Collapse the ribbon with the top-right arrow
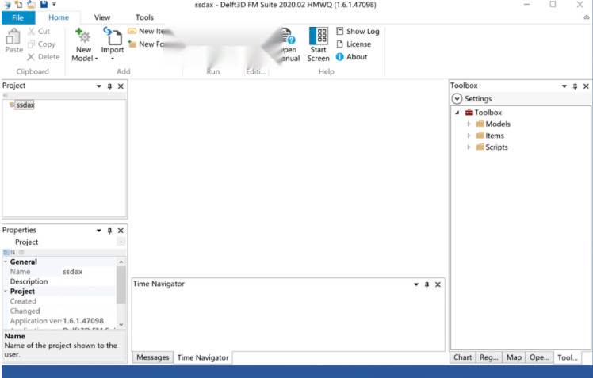593x378 pixels. point(587,17)
